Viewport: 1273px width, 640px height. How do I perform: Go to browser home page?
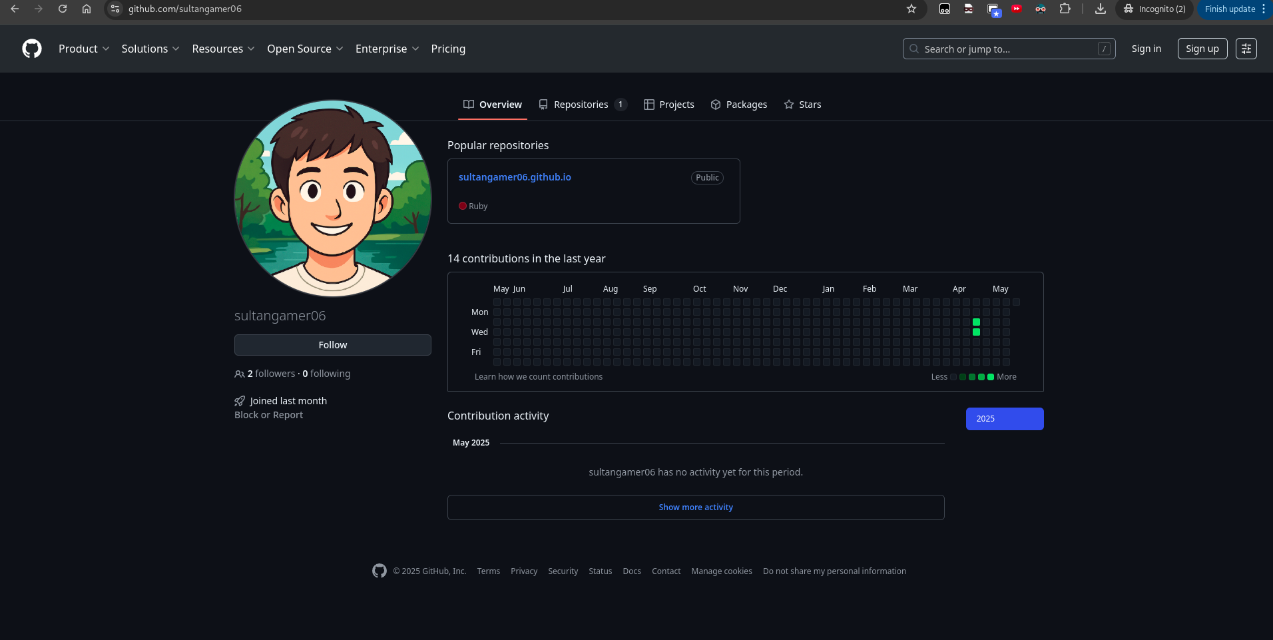(x=87, y=9)
